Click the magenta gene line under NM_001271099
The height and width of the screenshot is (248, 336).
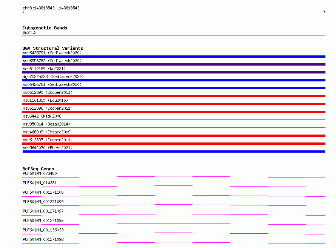tap(174, 205)
